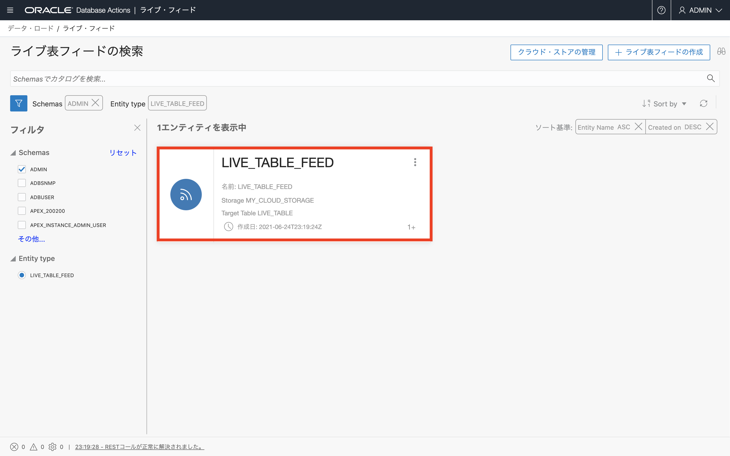730x456 pixels.
Task: Close the filter panel with X
Action: pyautogui.click(x=137, y=128)
